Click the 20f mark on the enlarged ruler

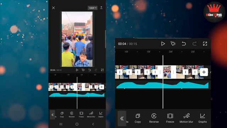(171, 52)
